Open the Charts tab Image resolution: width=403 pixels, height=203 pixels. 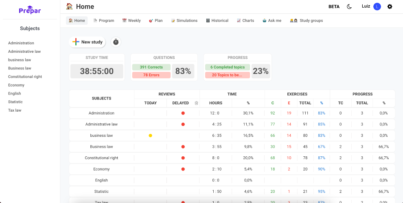245,21
